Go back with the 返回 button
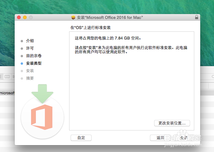 160,138
